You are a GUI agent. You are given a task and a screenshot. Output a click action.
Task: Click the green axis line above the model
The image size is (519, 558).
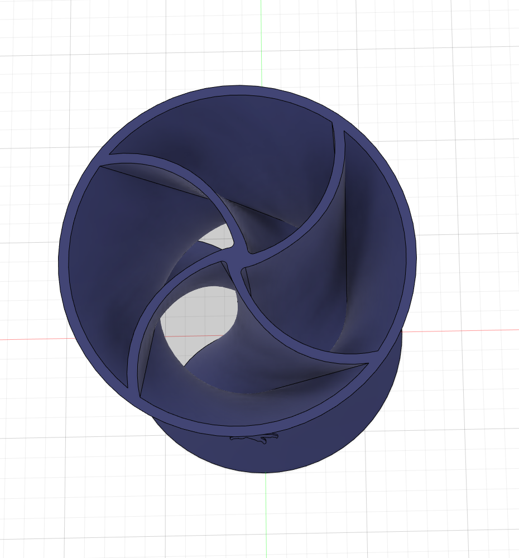[262, 45]
